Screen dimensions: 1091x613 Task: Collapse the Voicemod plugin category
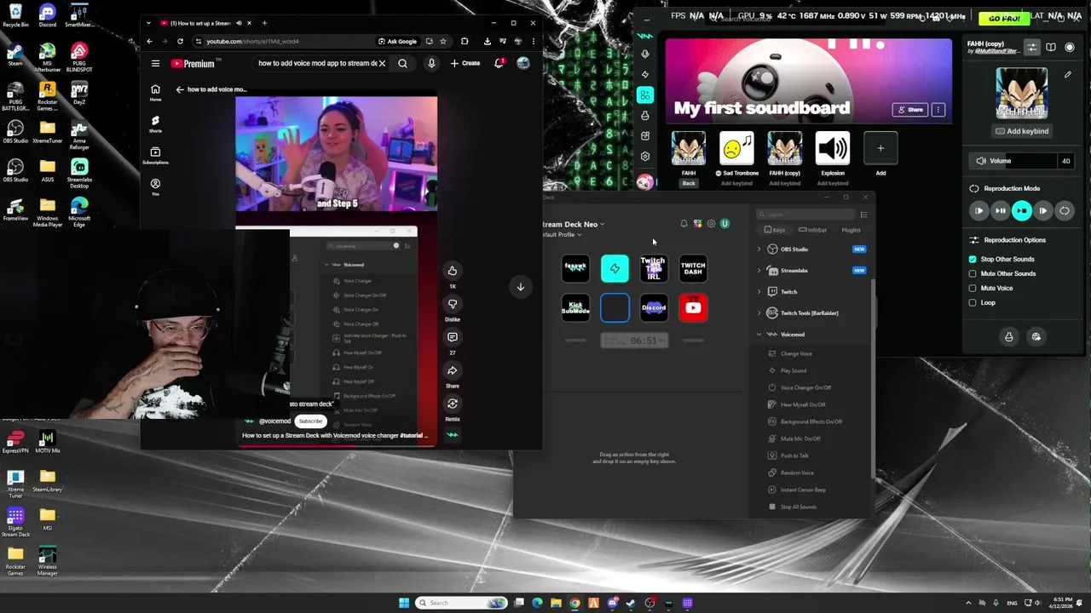point(759,335)
